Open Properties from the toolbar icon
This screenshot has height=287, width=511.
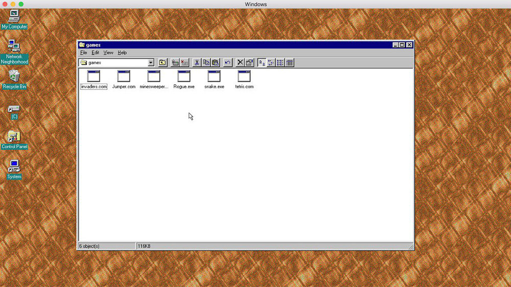(249, 62)
